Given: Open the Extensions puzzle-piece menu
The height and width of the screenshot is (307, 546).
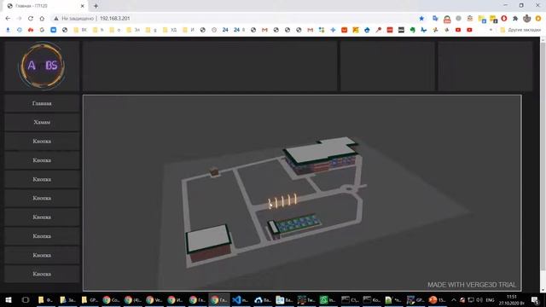Looking at the screenshot, I should click(515, 19).
